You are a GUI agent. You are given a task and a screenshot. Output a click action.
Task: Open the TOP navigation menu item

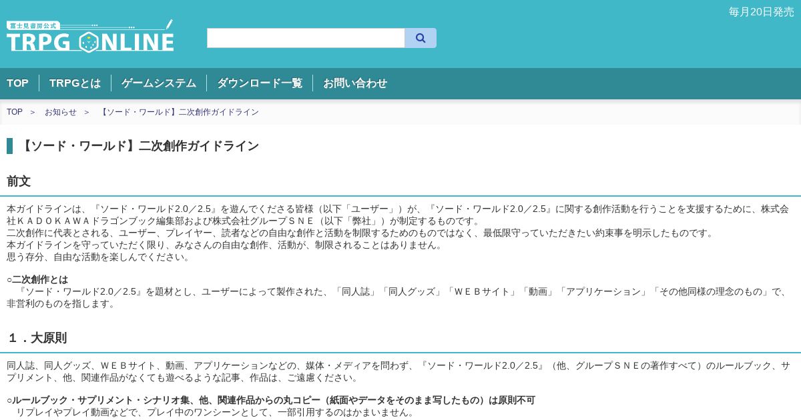pos(17,83)
